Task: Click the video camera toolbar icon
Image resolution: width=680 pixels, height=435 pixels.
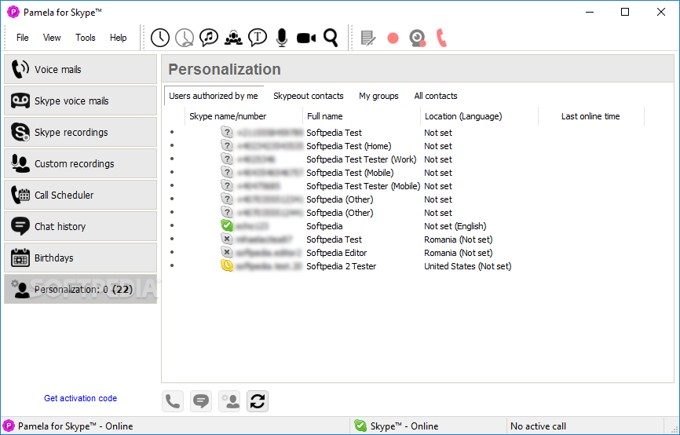Action: coord(306,38)
